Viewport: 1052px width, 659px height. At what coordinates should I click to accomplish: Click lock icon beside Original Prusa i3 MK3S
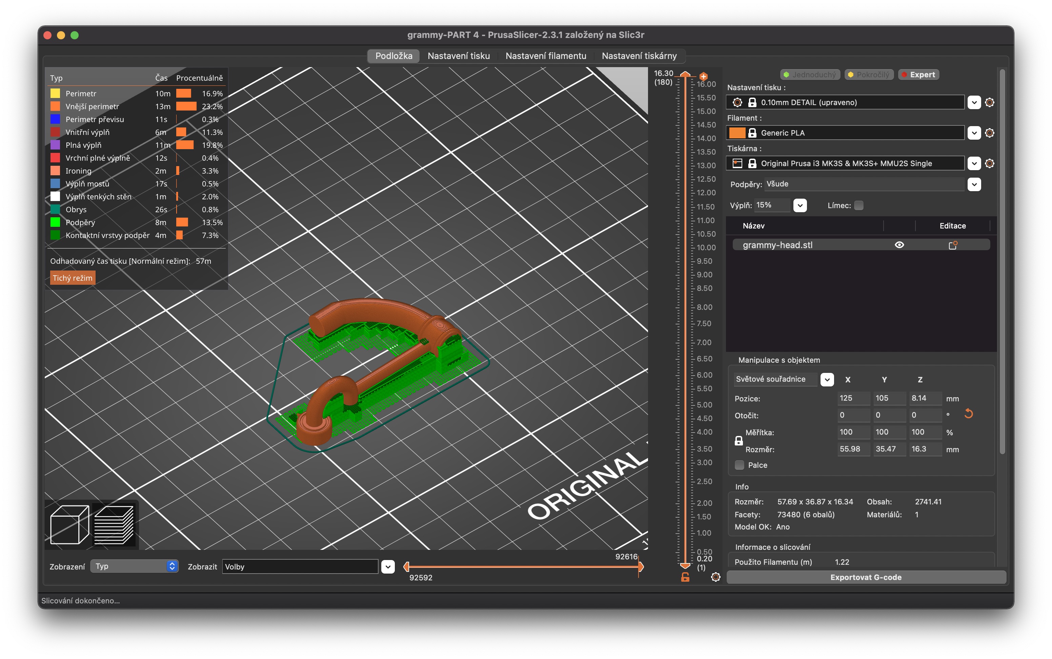pos(752,163)
